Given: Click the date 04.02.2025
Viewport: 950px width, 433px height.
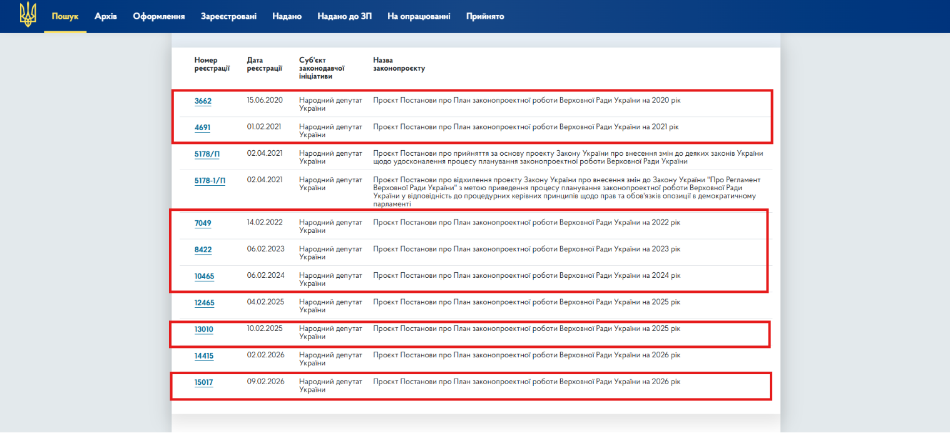Looking at the screenshot, I should point(266,302).
